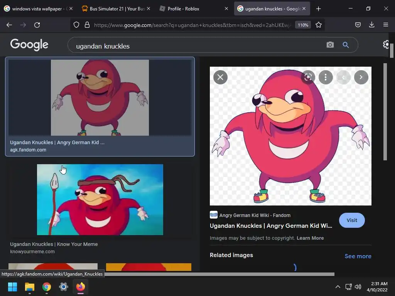395x296 pixels.
Task: Go forward with the forward arrow
Action: (23, 25)
